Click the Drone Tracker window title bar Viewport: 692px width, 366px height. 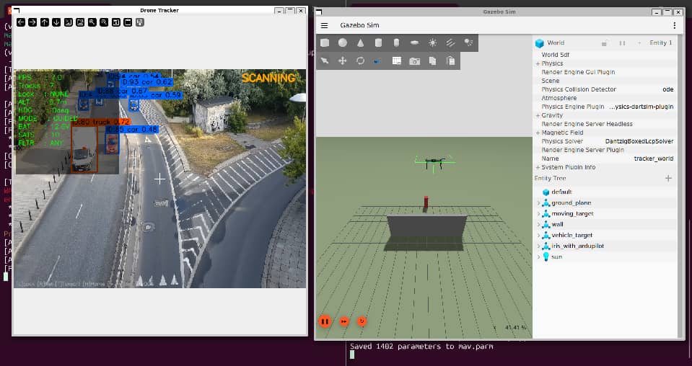[159, 11]
